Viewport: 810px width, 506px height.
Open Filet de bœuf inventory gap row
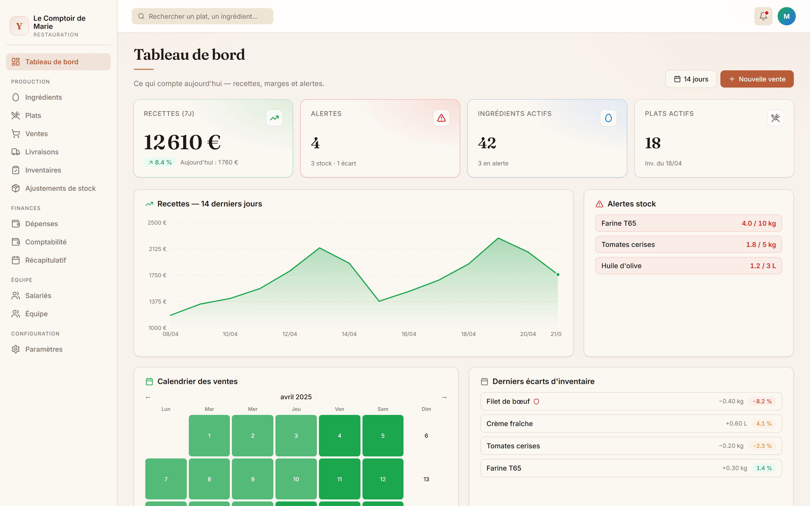tap(631, 402)
